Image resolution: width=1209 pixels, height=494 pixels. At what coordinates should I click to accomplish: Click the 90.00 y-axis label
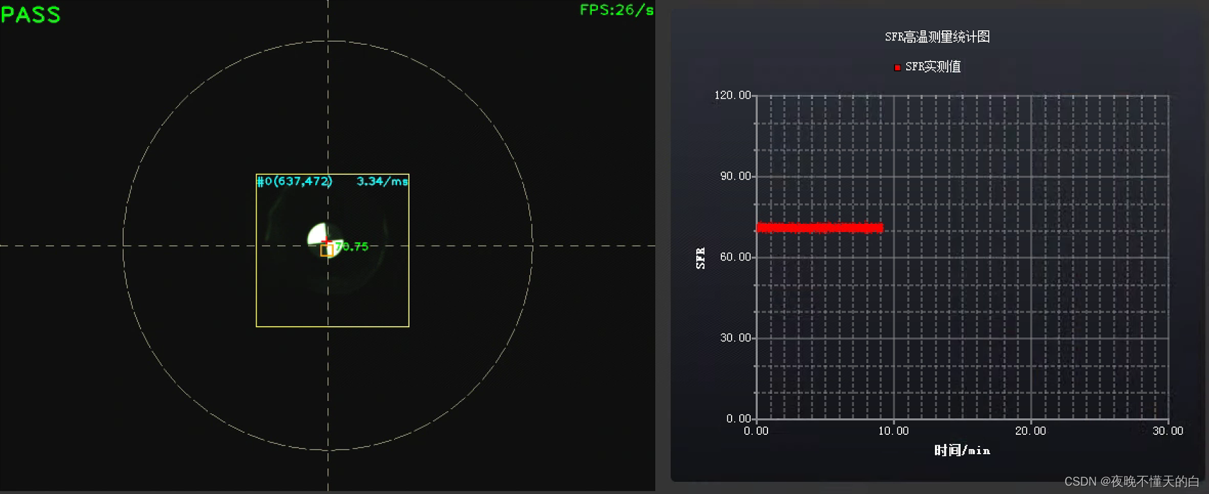click(x=735, y=176)
